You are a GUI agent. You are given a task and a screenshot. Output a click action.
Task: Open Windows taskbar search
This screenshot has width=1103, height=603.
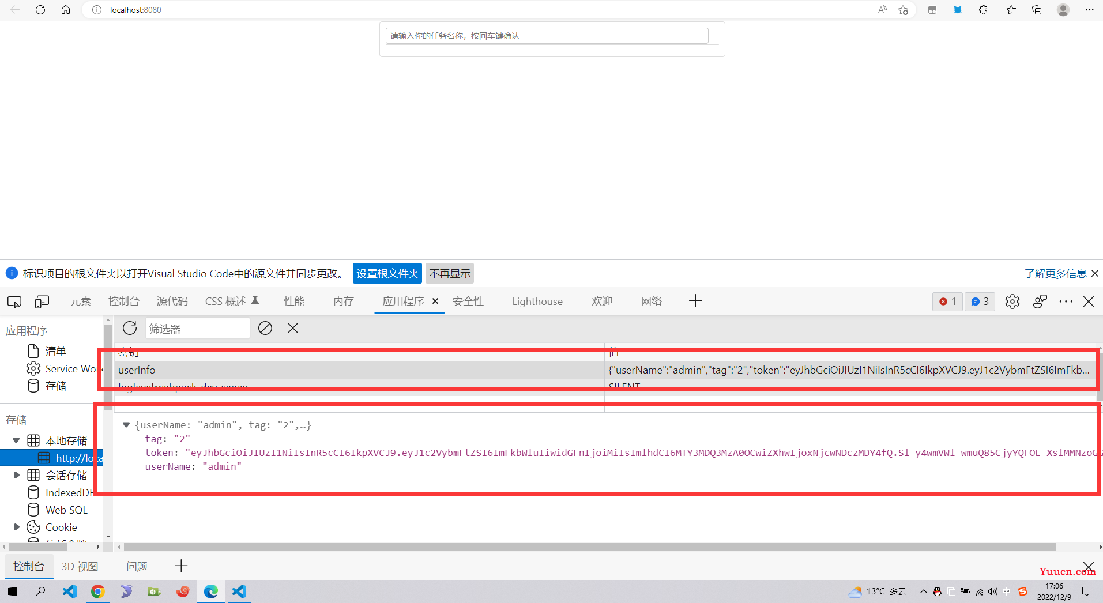(x=40, y=591)
